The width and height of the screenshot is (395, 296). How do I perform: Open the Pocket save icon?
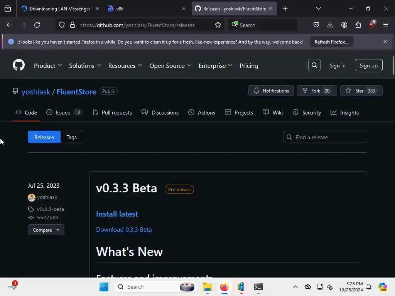pyautogui.click(x=316, y=25)
